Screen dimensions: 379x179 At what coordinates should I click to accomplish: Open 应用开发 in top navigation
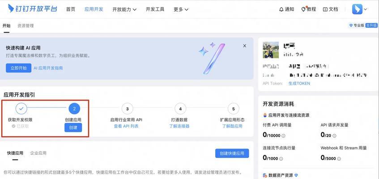[94, 9]
